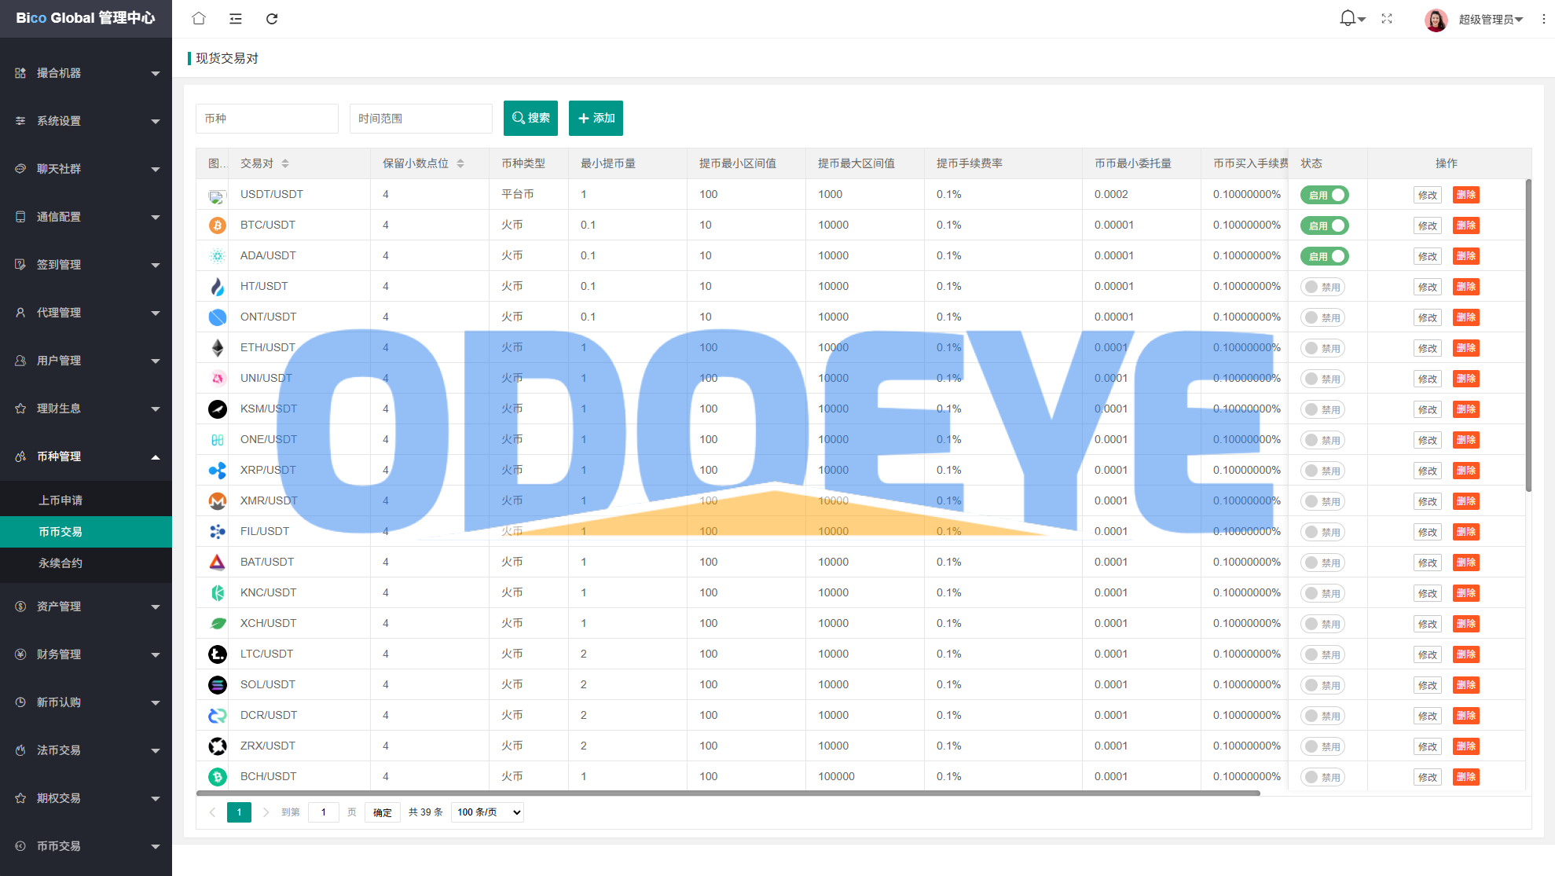Open 上币申请 submenu item
This screenshot has width=1555, height=876.
[x=61, y=500]
